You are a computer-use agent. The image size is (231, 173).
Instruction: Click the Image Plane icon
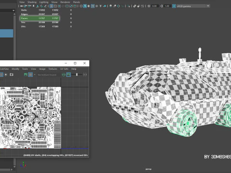[38, 6]
